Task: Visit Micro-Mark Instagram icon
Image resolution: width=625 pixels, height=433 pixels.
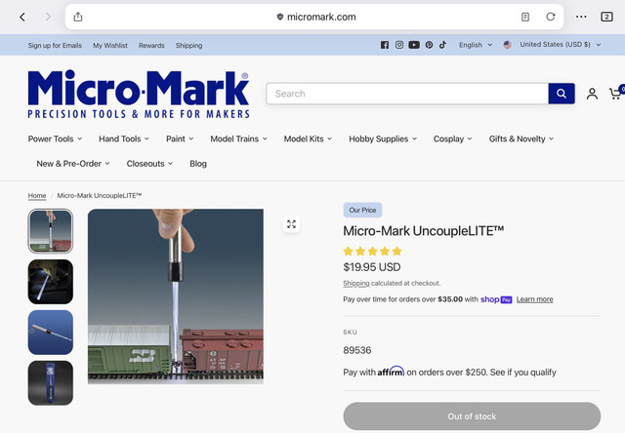Action: pos(399,45)
